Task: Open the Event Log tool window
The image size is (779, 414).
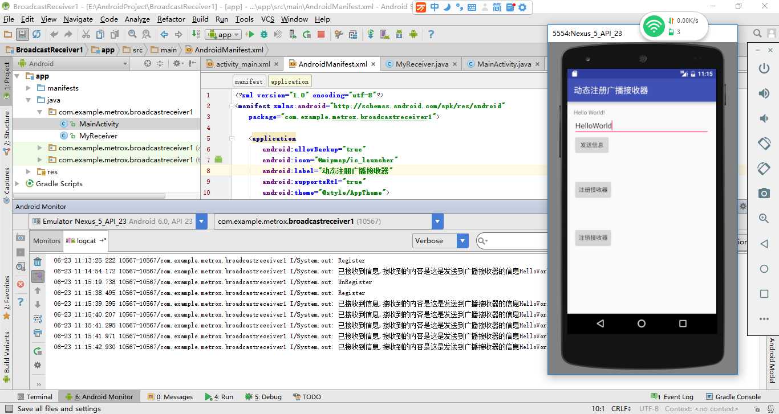Action: [x=672, y=397]
